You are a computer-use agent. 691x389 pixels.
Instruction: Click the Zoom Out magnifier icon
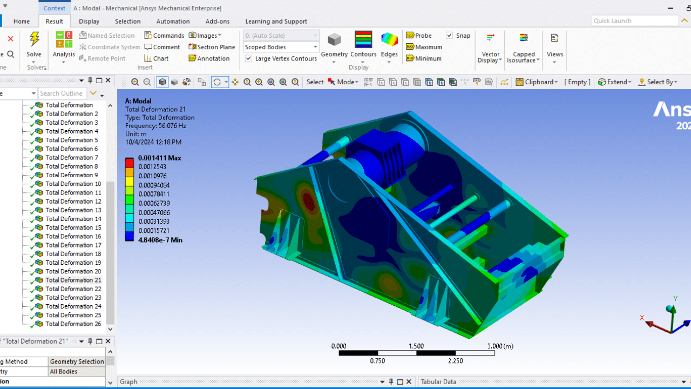tap(147, 82)
